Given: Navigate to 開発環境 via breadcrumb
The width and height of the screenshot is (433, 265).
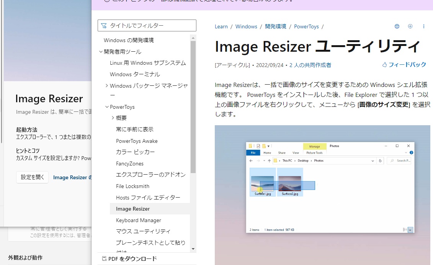Looking at the screenshot, I should pyautogui.click(x=275, y=26).
